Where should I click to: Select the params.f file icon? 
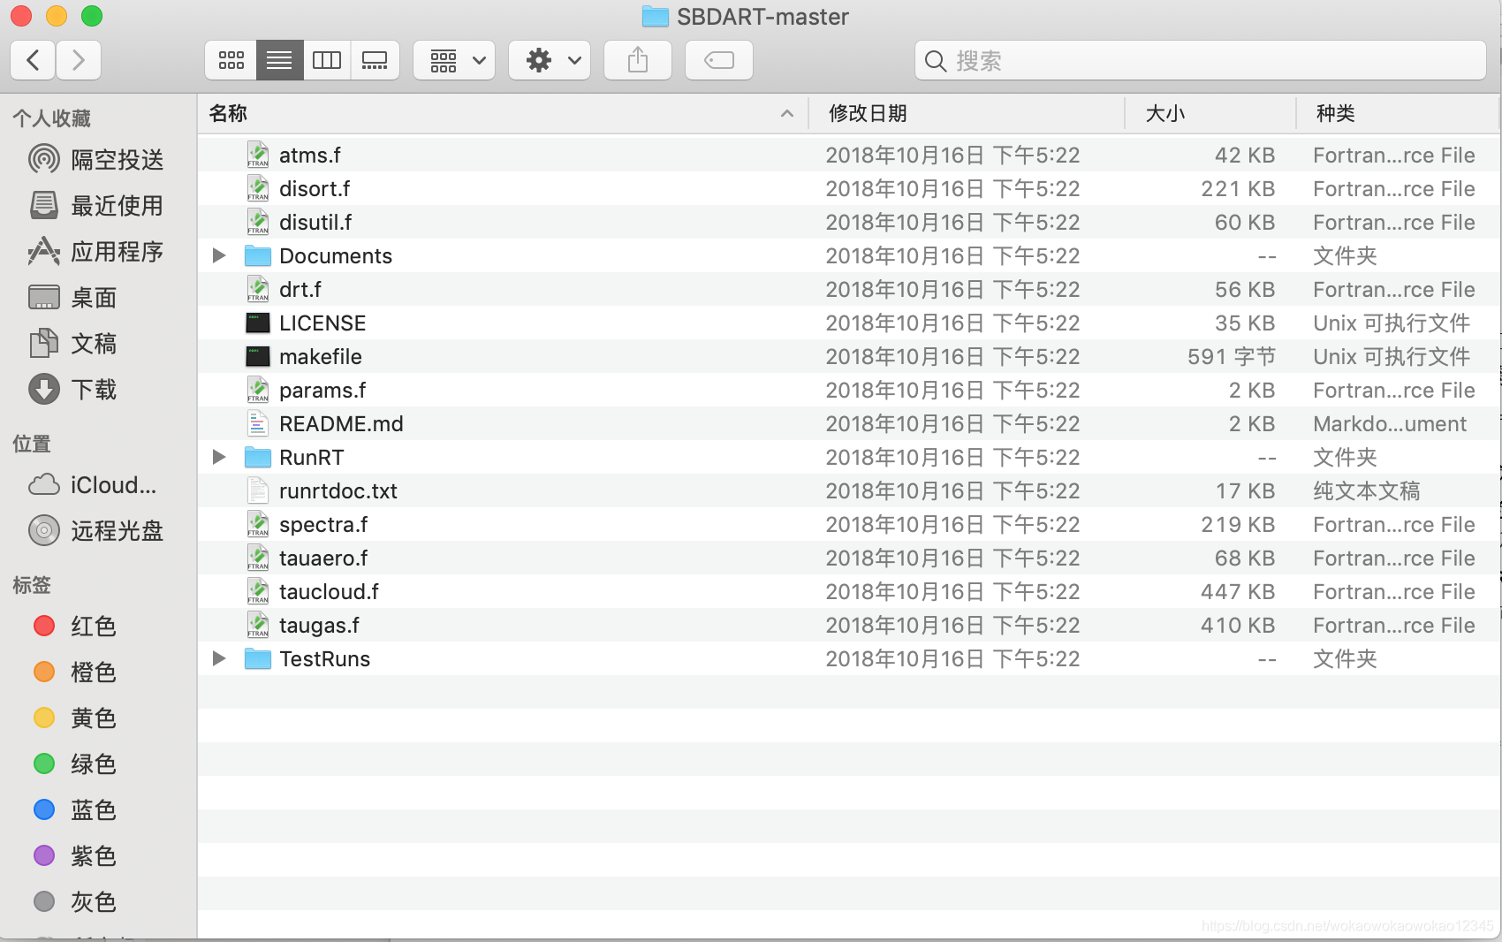tap(258, 390)
